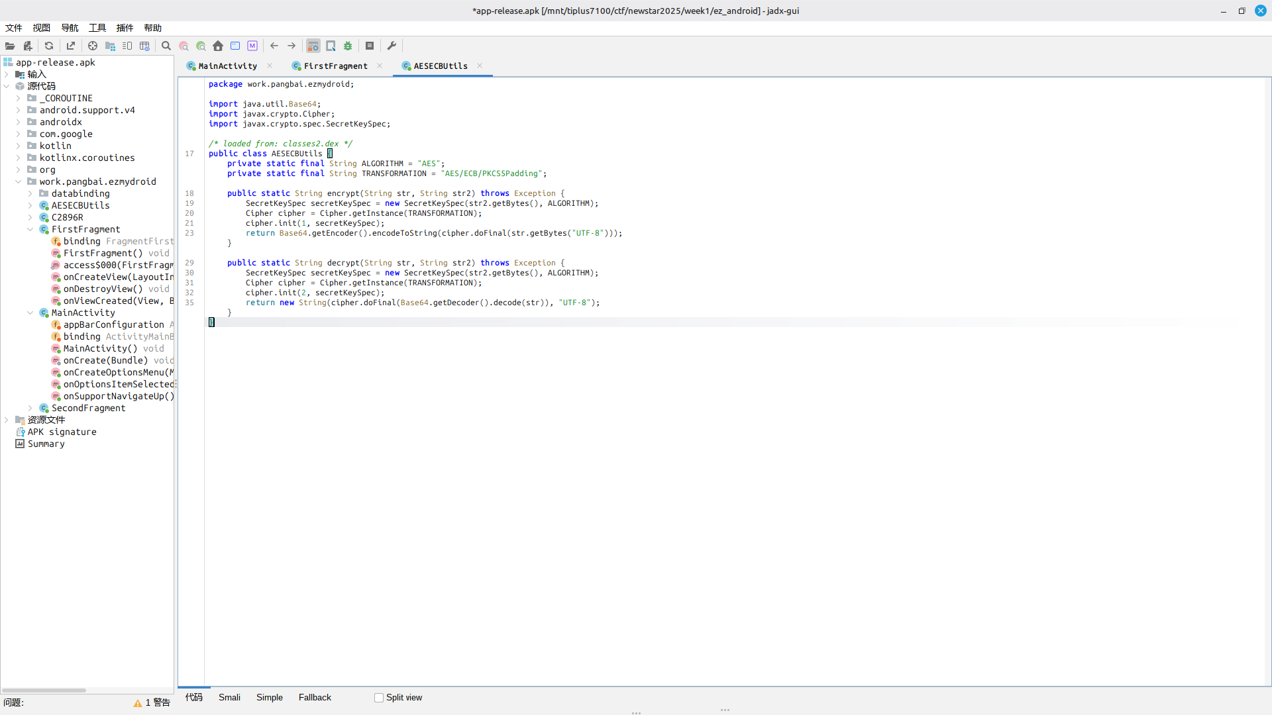Image resolution: width=1272 pixels, height=715 pixels.
Task: Toggle quark engine inspection icon
Action: 331,46
